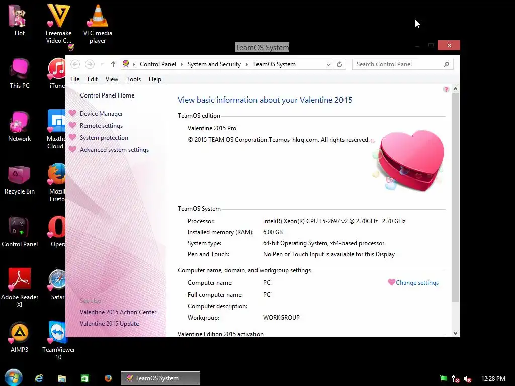Open the network tray icon
The height and width of the screenshot is (386, 515).
coord(456,379)
